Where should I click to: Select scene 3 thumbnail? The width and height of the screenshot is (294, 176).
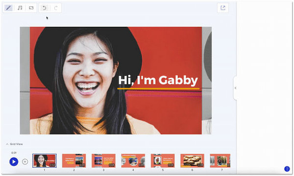tap(103, 160)
